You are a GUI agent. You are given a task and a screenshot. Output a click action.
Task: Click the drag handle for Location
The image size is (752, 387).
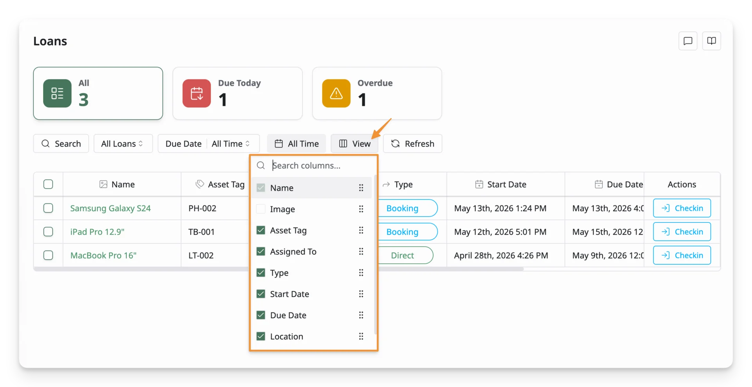tap(361, 336)
